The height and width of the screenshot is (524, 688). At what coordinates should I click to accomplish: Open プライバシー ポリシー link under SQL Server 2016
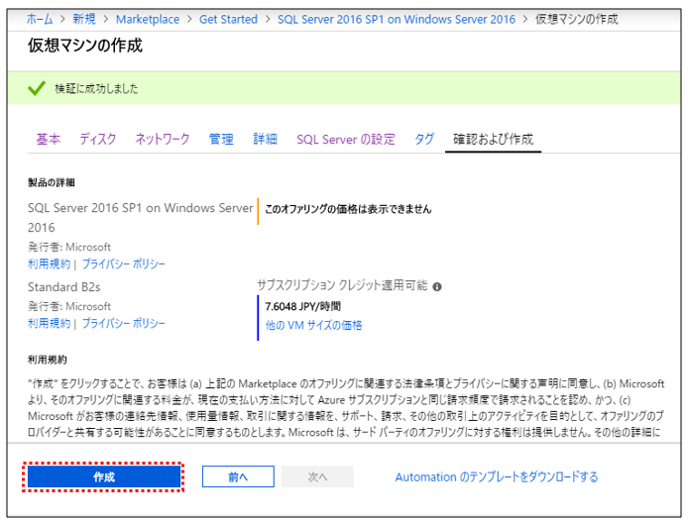[123, 263]
